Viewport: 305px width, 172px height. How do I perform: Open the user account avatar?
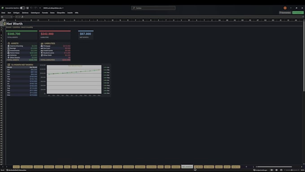pos(285,8)
